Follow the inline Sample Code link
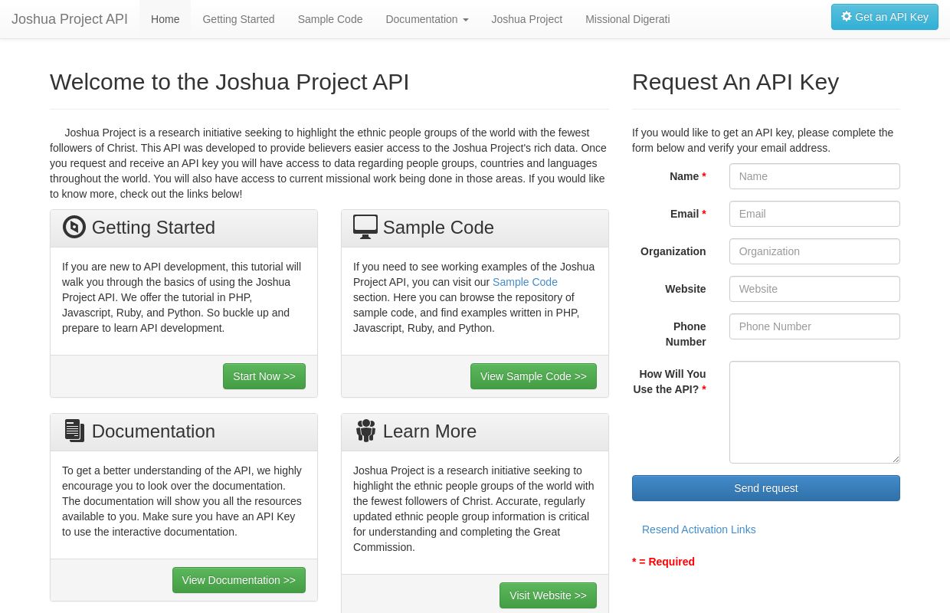 525,282
